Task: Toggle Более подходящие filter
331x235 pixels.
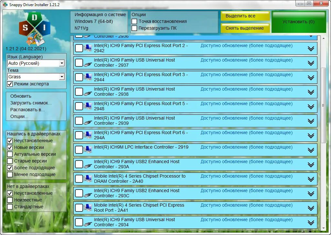Action: (10, 168)
